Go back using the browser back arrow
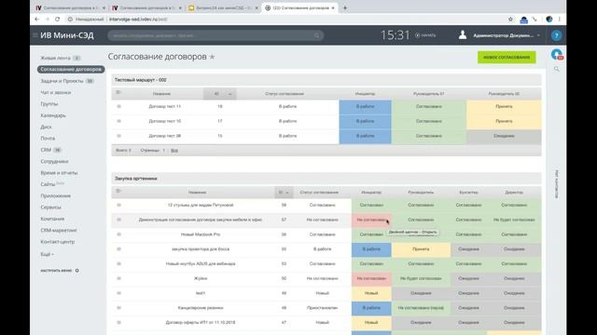This screenshot has height=335, width=597. tap(37, 19)
